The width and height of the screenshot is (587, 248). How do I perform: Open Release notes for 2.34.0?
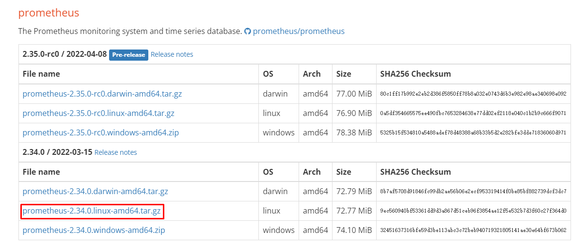tap(115, 152)
